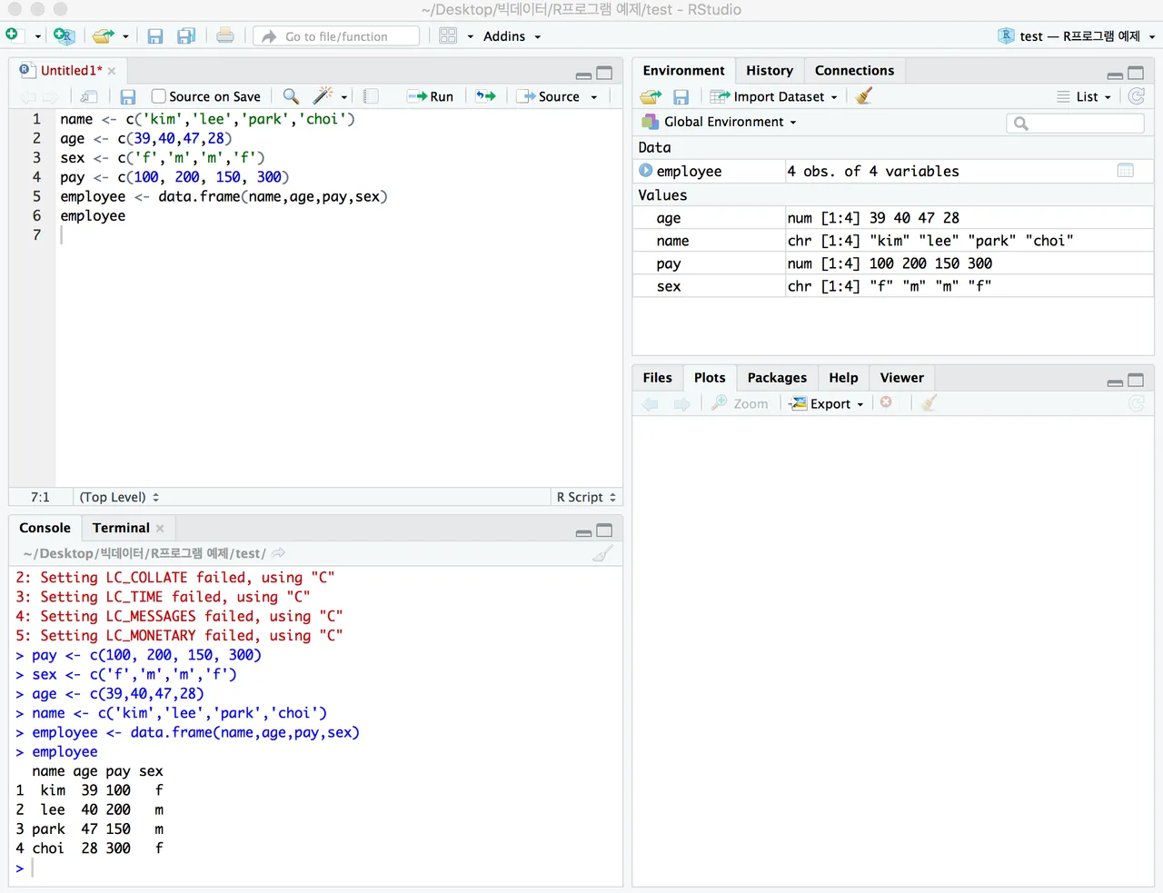
Task: Expand the code tools dropdown arrow
Action: (x=344, y=97)
